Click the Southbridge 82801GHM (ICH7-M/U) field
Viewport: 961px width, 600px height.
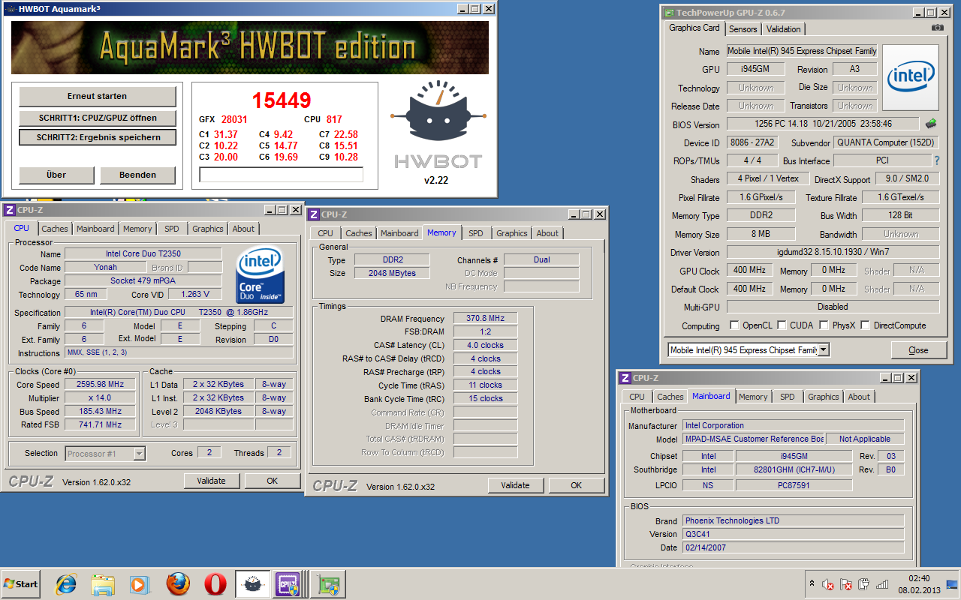794,469
